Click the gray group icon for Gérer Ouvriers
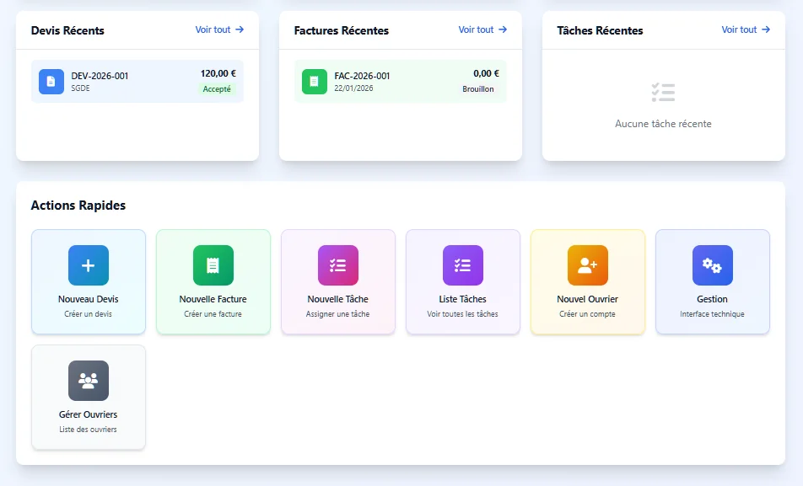 click(88, 381)
